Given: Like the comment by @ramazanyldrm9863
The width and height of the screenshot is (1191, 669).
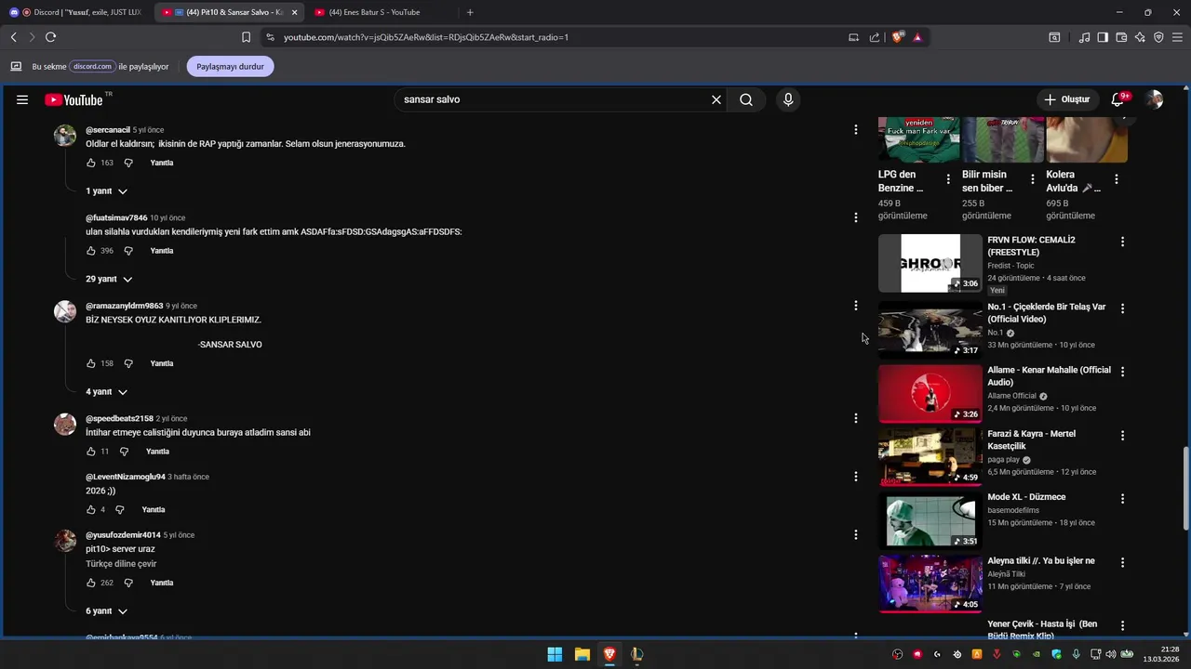Looking at the screenshot, I should point(91,363).
